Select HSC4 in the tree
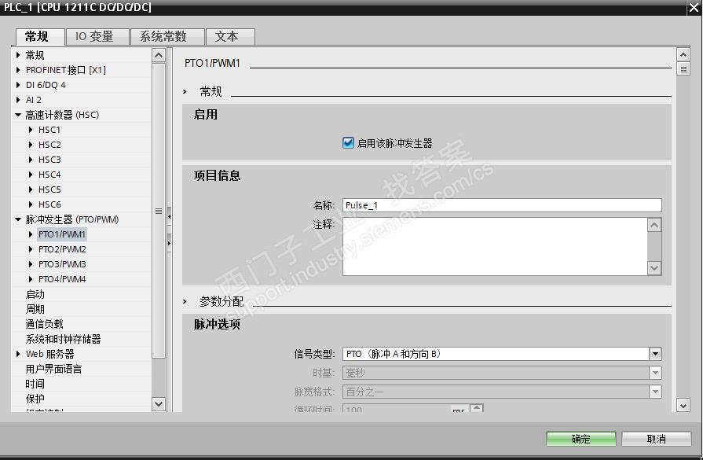 click(49, 174)
